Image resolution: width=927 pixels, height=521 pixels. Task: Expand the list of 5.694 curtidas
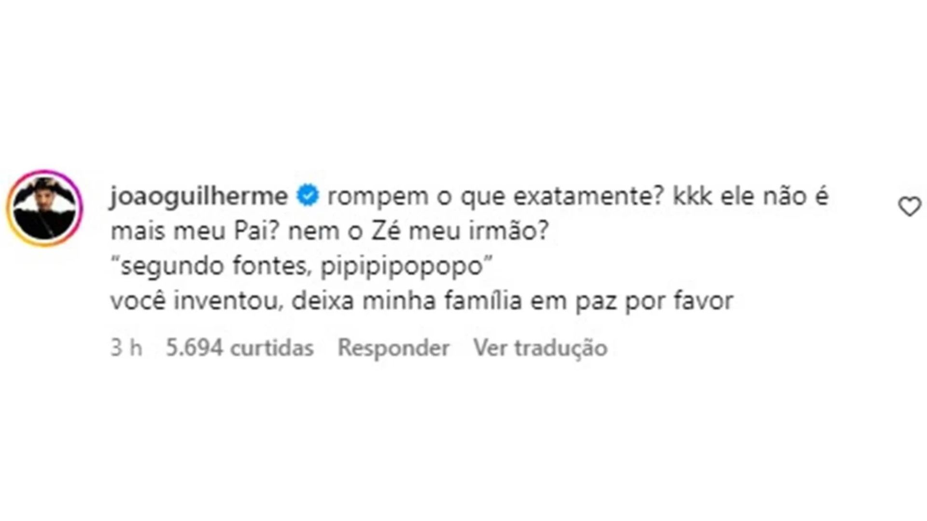(239, 348)
